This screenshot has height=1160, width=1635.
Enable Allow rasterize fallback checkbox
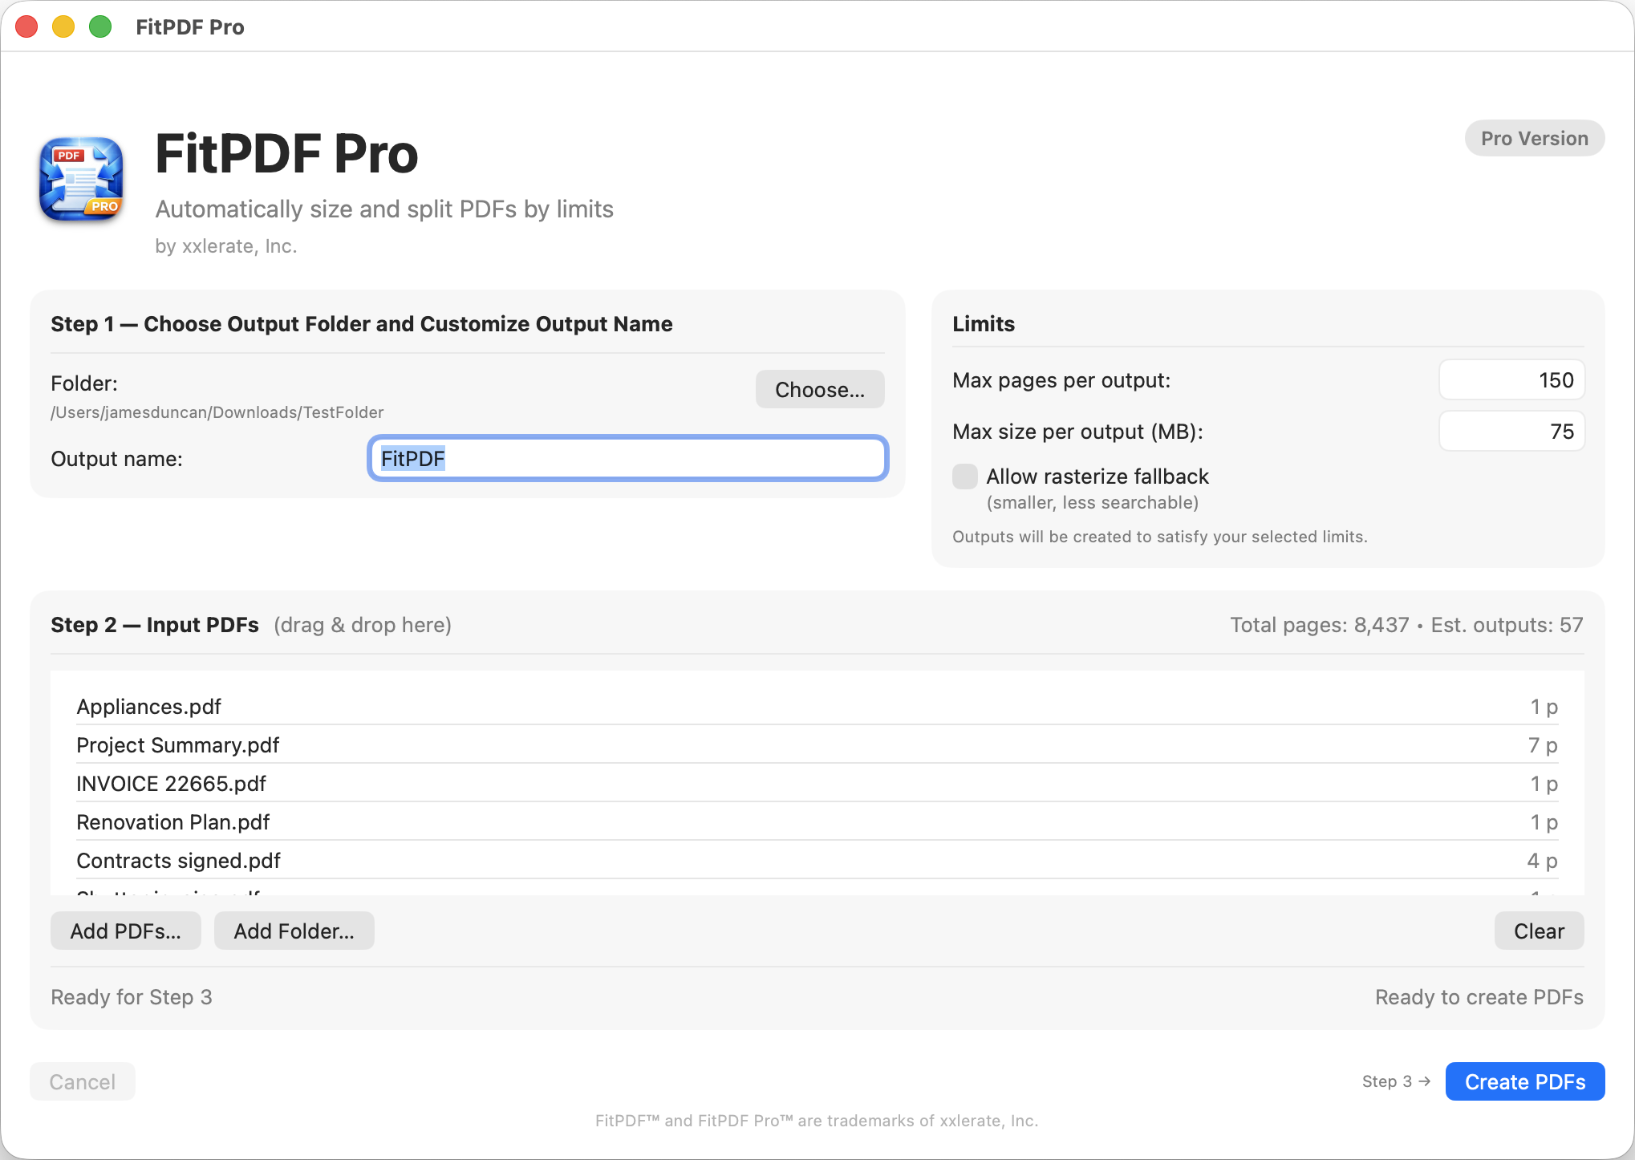pyautogui.click(x=964, y=477)
